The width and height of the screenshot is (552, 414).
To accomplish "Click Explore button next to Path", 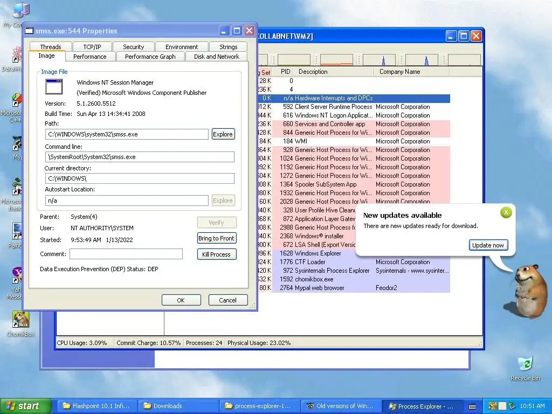I will point(223,134).
